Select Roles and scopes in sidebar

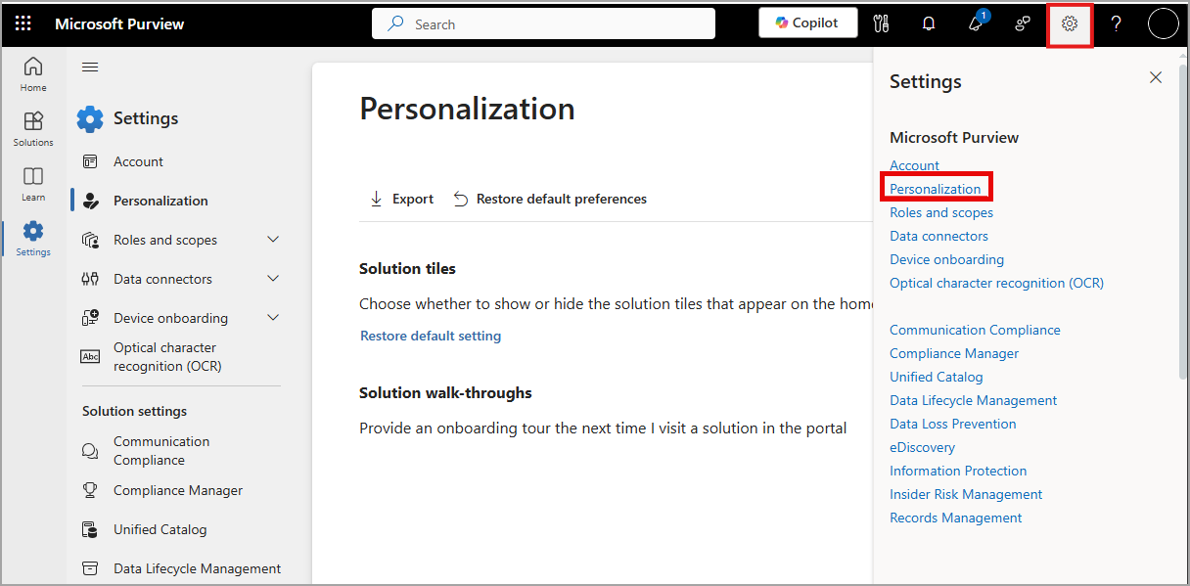click(165, 240)
